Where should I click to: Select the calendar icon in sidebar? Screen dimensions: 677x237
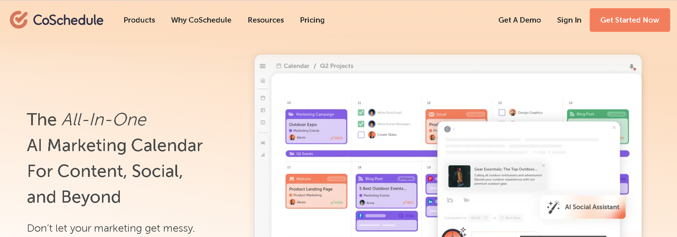[x=263, y=98]
